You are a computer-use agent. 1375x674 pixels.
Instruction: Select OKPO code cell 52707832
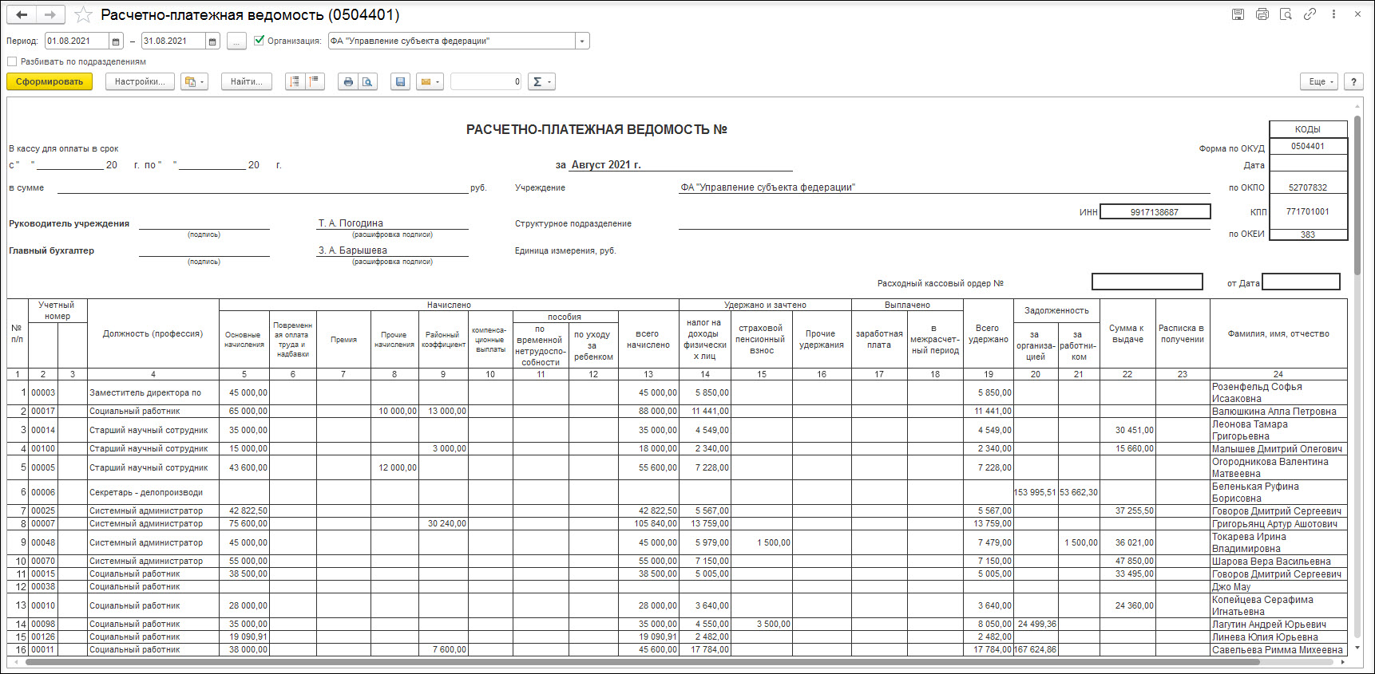coord(1308,188)
